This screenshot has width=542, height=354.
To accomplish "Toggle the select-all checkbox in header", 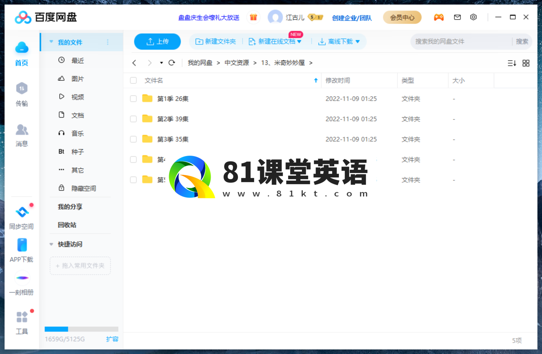I will coord(133,80).
